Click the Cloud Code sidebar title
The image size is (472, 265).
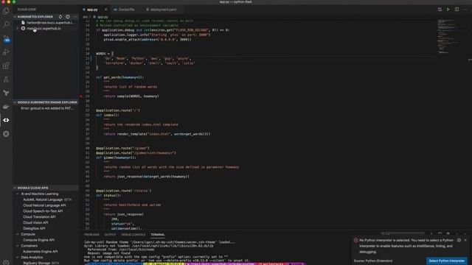pos(27,10)
